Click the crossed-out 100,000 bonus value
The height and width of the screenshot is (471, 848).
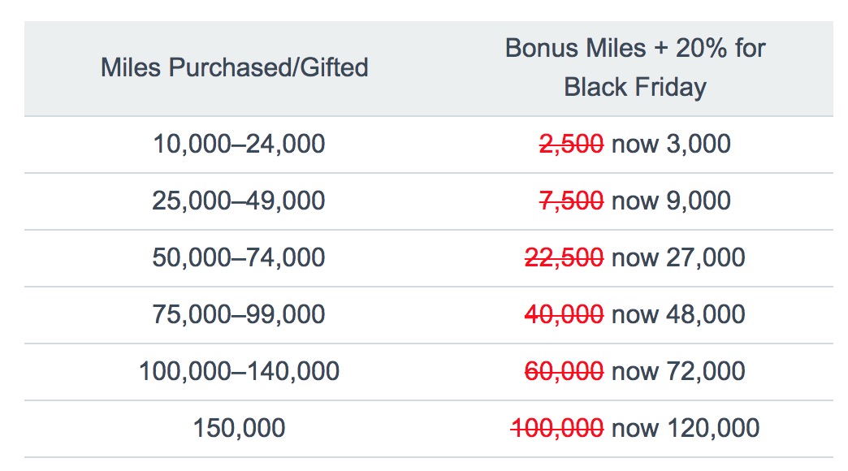tap(556, 428)
